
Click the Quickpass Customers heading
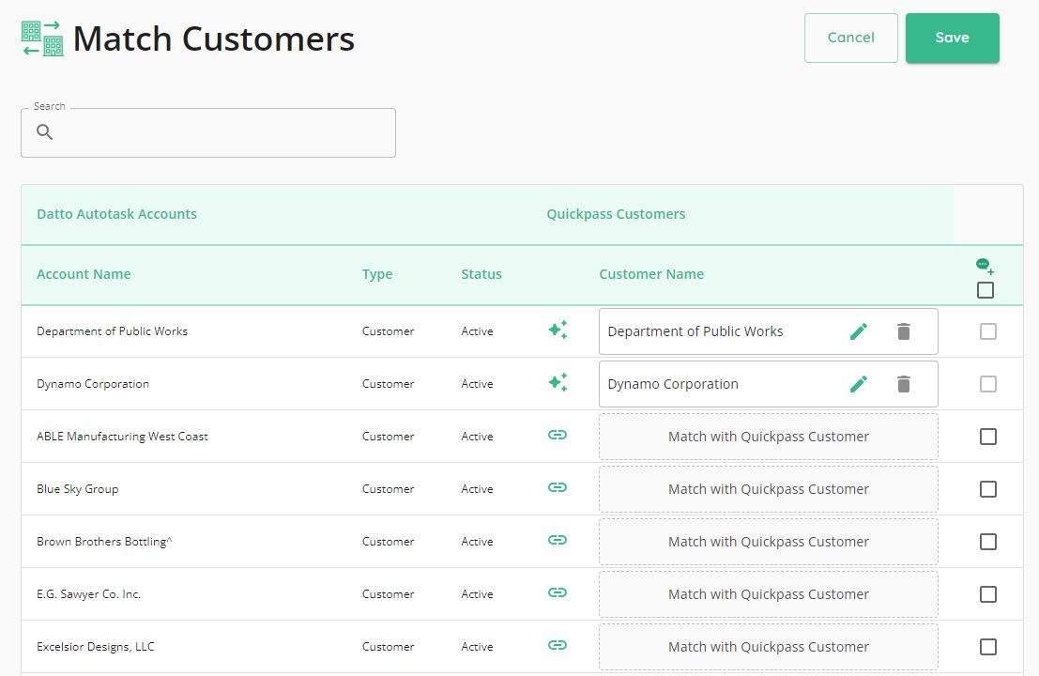pos(616,214)
